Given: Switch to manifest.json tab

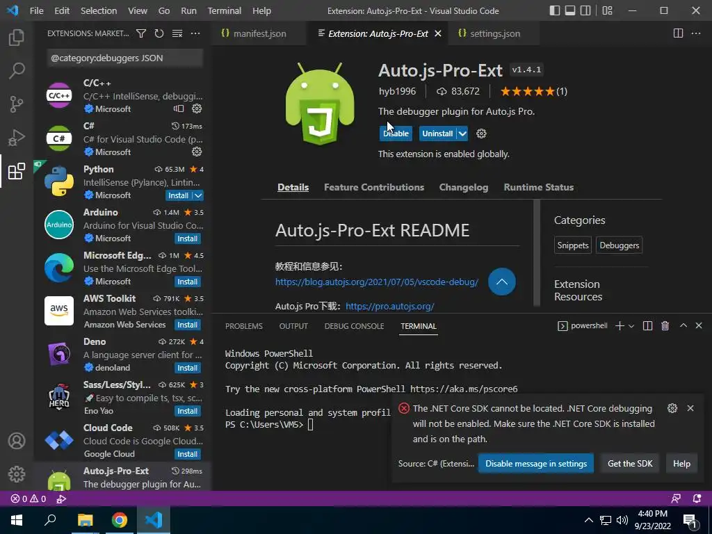Looking at the screenshot, I should (259, 33).
